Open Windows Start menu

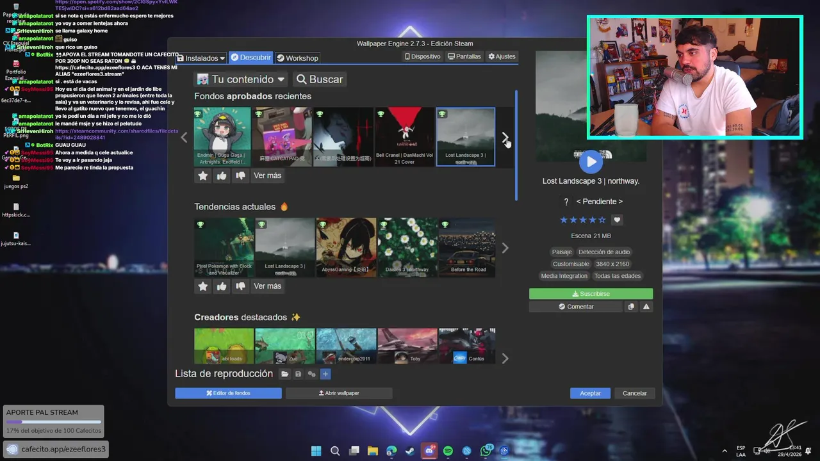[x=316, y=451]
